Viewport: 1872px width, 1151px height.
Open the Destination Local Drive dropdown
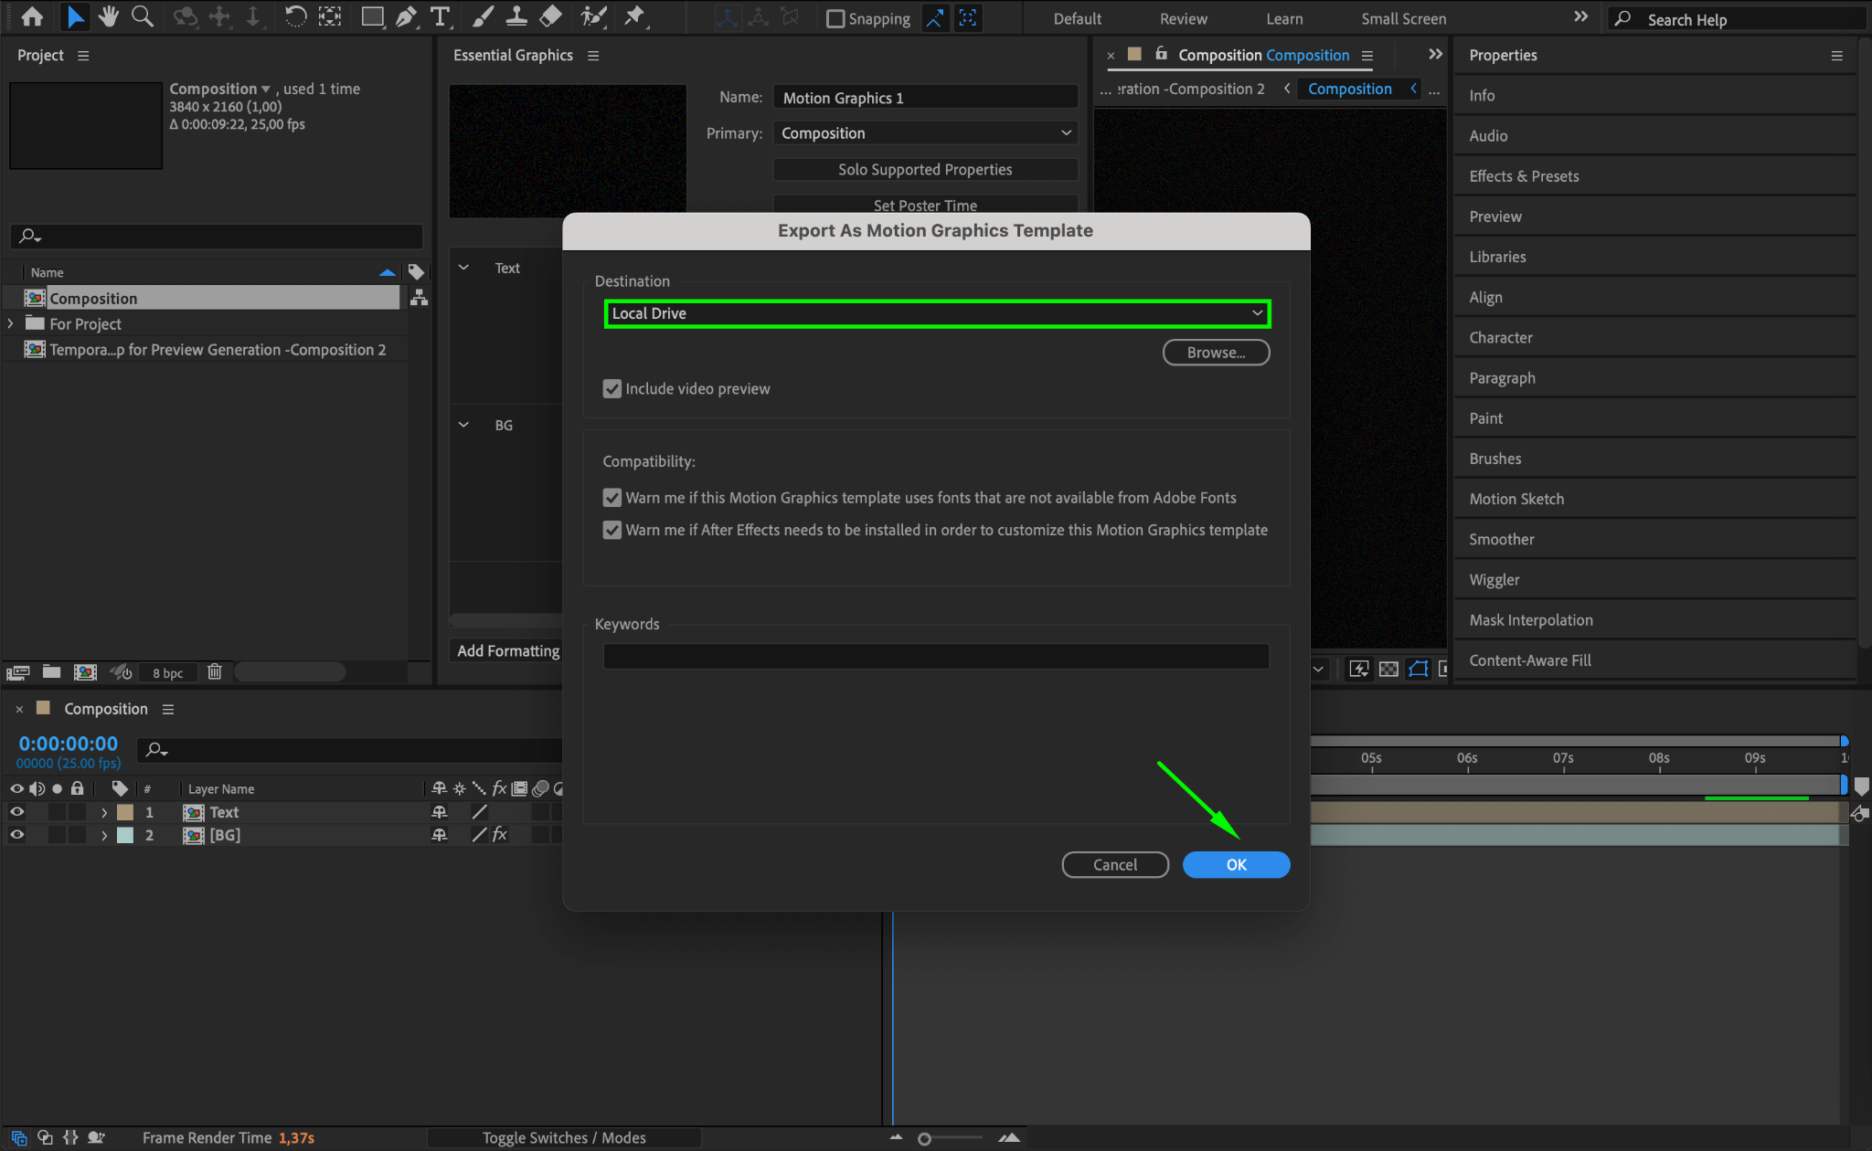937,313
